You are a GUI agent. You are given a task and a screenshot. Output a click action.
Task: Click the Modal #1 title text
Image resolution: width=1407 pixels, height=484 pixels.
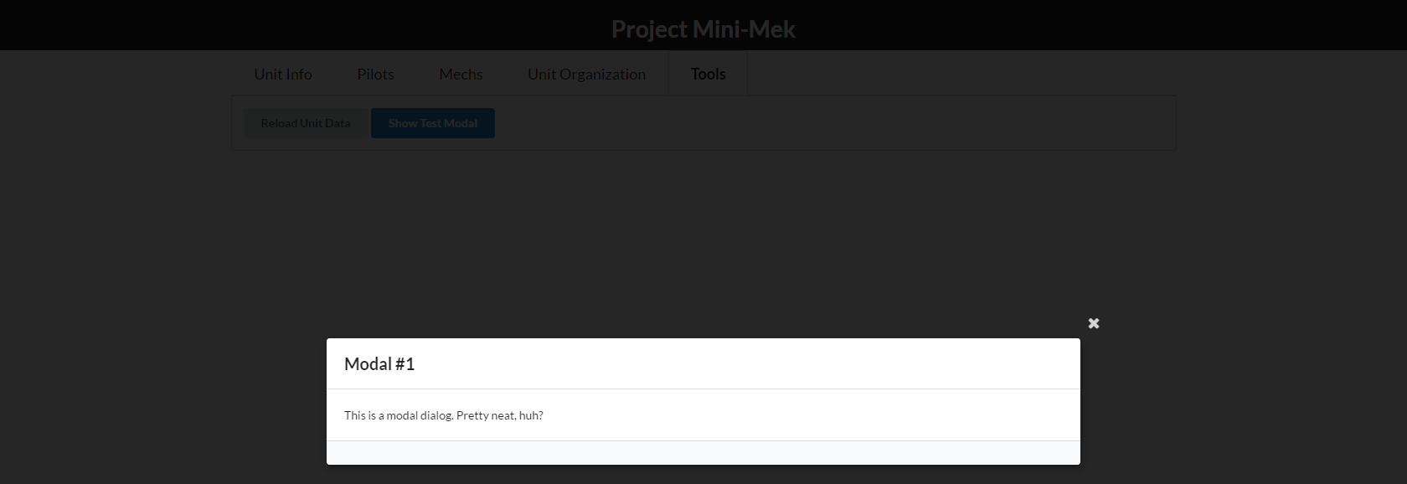point(379,363)
